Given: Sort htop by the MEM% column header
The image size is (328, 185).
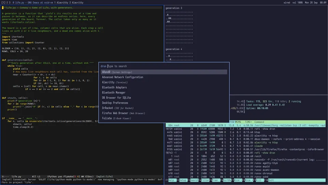Looking at the screenshot, I should (x=238, y=122).
